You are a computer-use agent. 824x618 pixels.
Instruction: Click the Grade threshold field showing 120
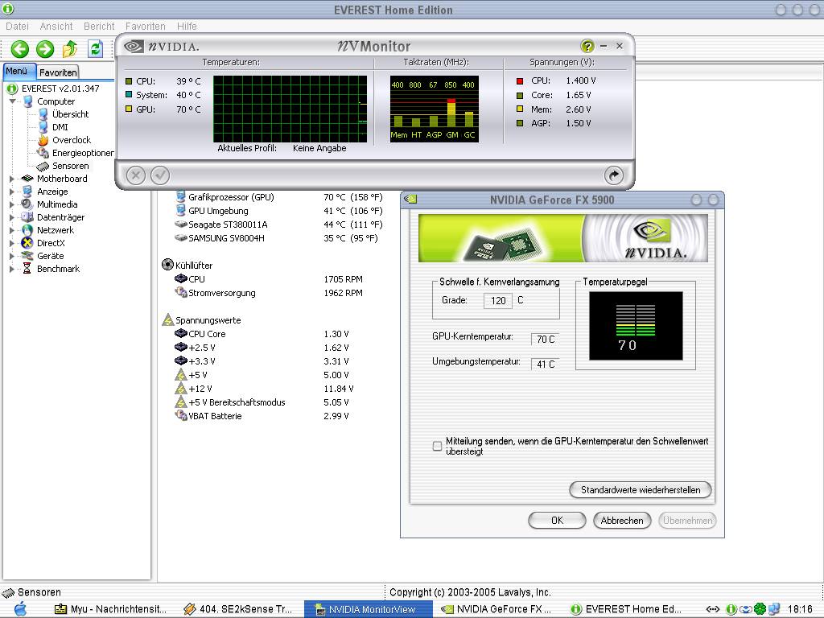(x=497, y=301)
